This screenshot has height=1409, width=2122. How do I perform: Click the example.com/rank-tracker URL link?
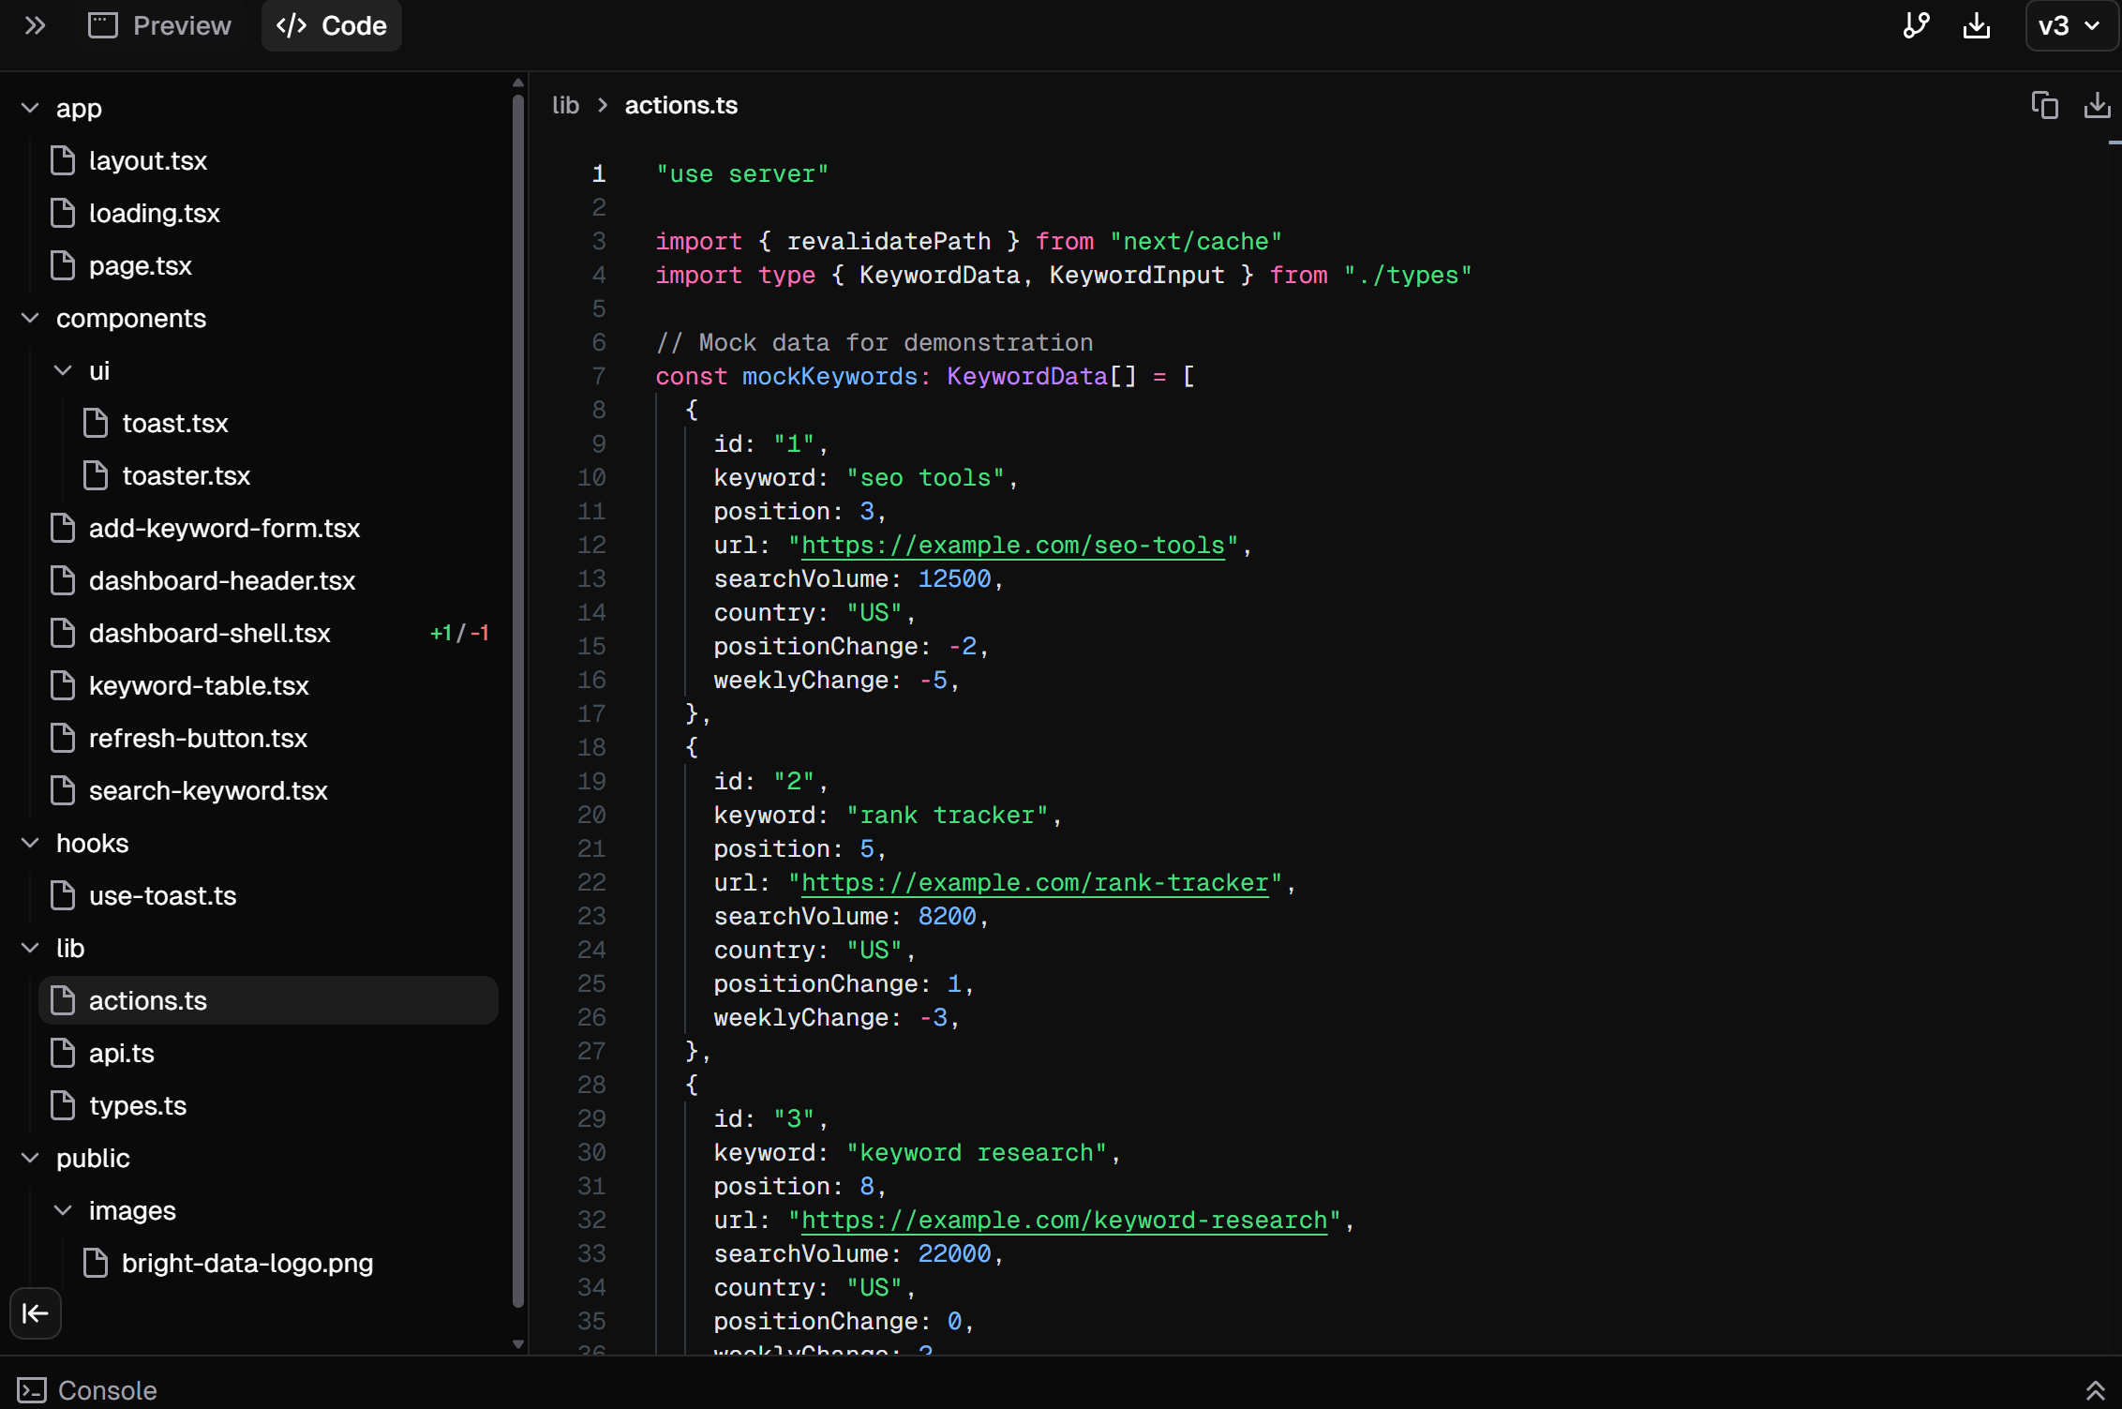point(1035,882)
